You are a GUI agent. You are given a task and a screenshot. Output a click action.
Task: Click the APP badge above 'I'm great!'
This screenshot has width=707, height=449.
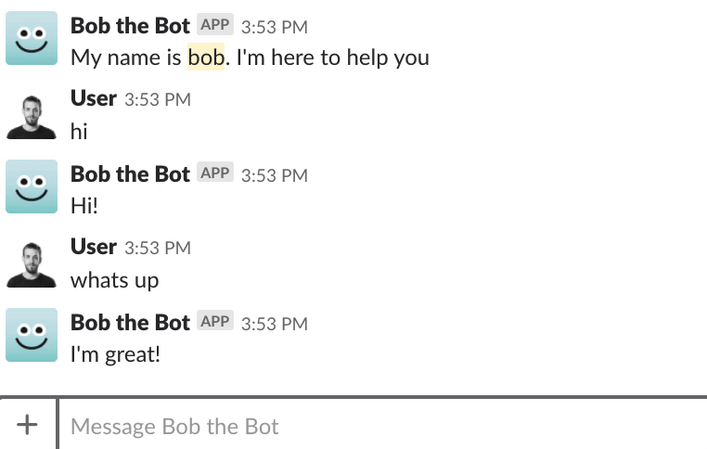point(215,322)
